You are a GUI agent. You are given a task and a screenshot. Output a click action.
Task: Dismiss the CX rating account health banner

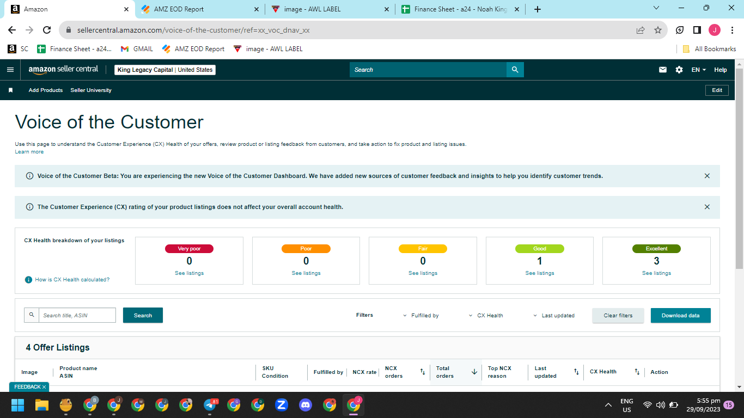pos(707,207)
